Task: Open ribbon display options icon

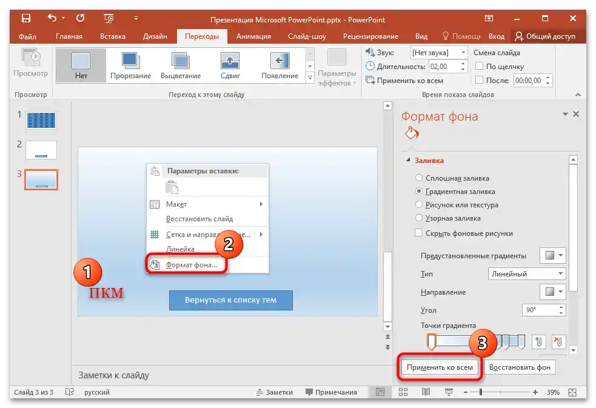Action: point(489,18)
